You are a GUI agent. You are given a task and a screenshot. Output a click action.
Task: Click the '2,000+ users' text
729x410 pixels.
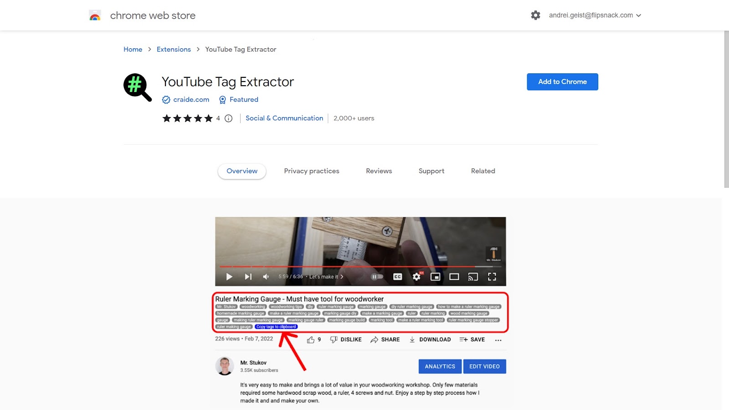(354, 118)
